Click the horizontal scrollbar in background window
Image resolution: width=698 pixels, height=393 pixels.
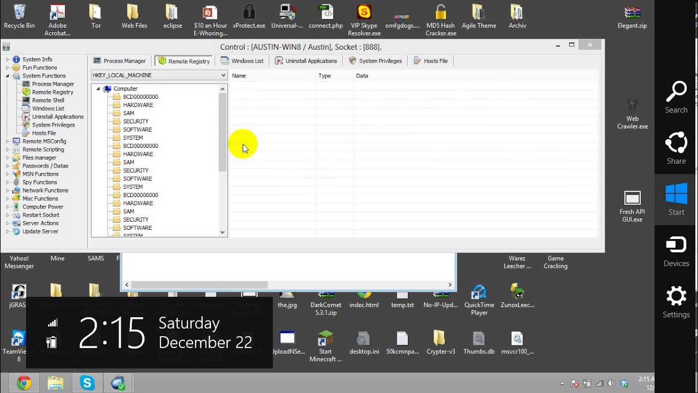point(200,285)
